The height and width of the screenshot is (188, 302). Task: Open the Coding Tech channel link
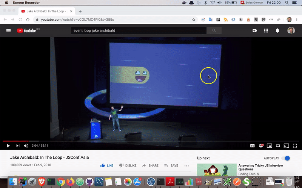point(247,174)
